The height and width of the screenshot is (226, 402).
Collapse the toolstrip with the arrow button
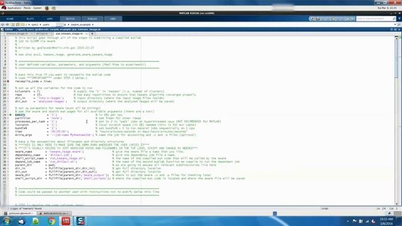399,19
